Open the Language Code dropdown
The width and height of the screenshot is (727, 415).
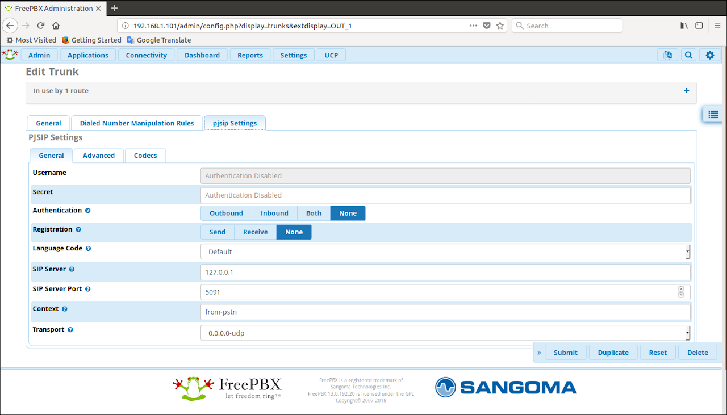click(445, 251)
